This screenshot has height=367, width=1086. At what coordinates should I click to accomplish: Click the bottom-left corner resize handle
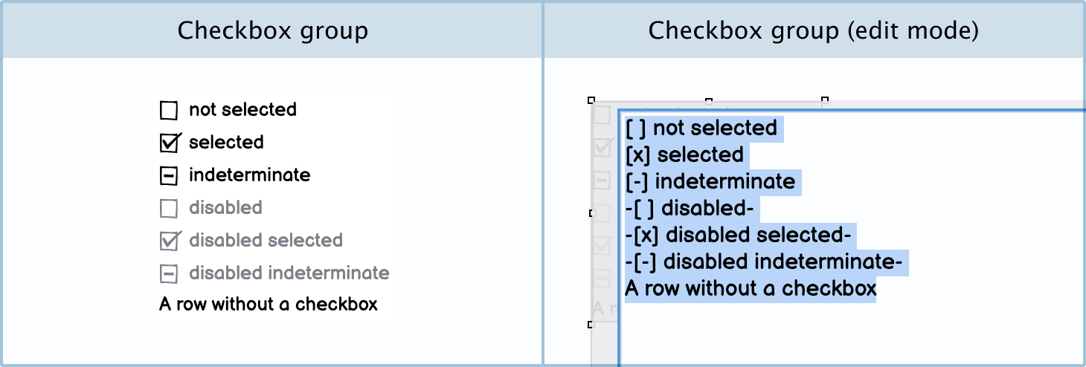pyautogui.click(x=591, y=325)
